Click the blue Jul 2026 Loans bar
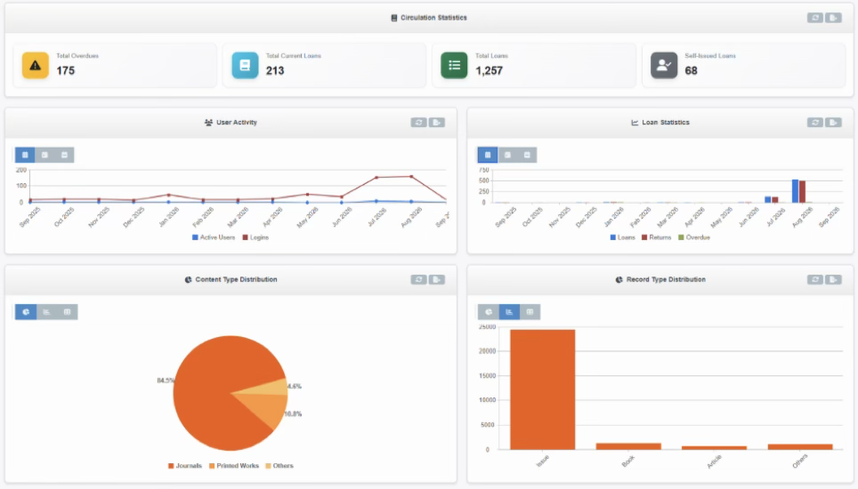 pyautogui.click(x=768, y=199)
